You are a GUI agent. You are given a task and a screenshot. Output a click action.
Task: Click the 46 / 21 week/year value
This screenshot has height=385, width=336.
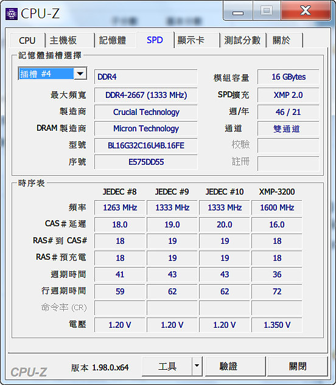(x=289, y=112)
